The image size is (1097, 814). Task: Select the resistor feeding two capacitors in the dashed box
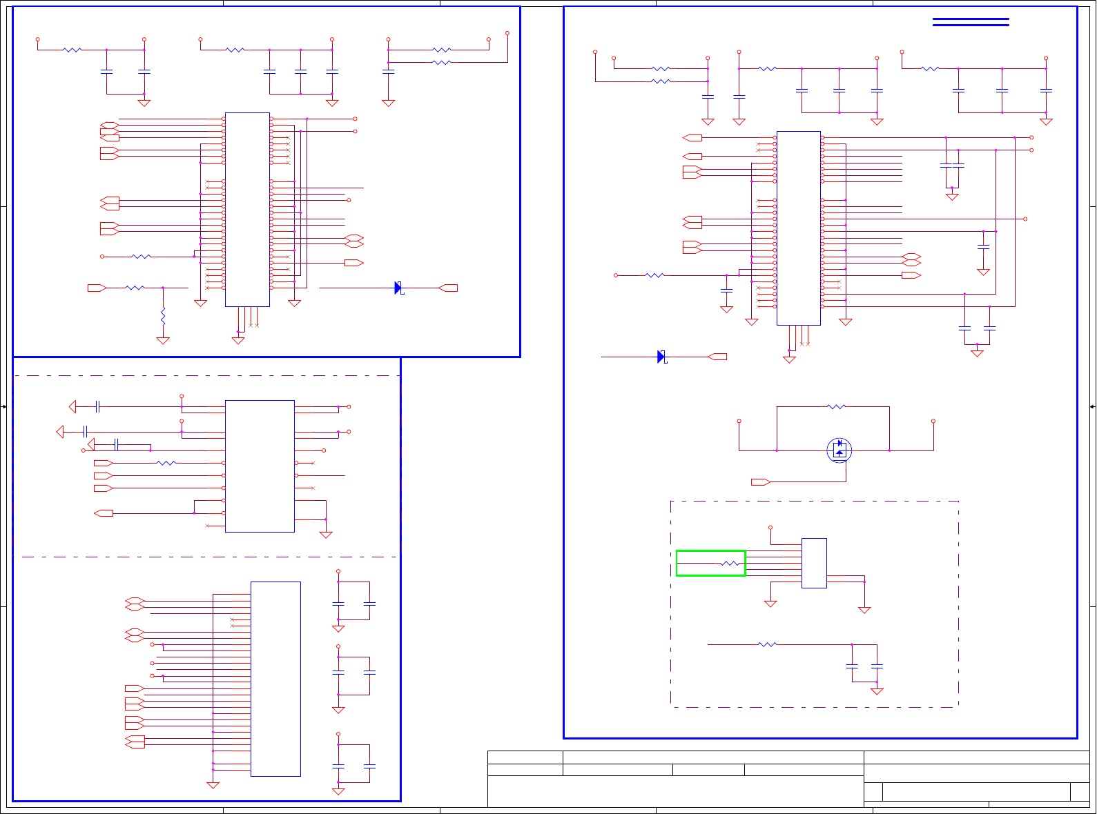(768, 644)
